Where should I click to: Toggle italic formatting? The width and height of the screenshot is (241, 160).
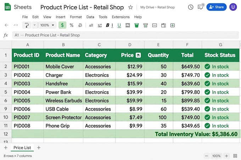[x=112, y=25]
